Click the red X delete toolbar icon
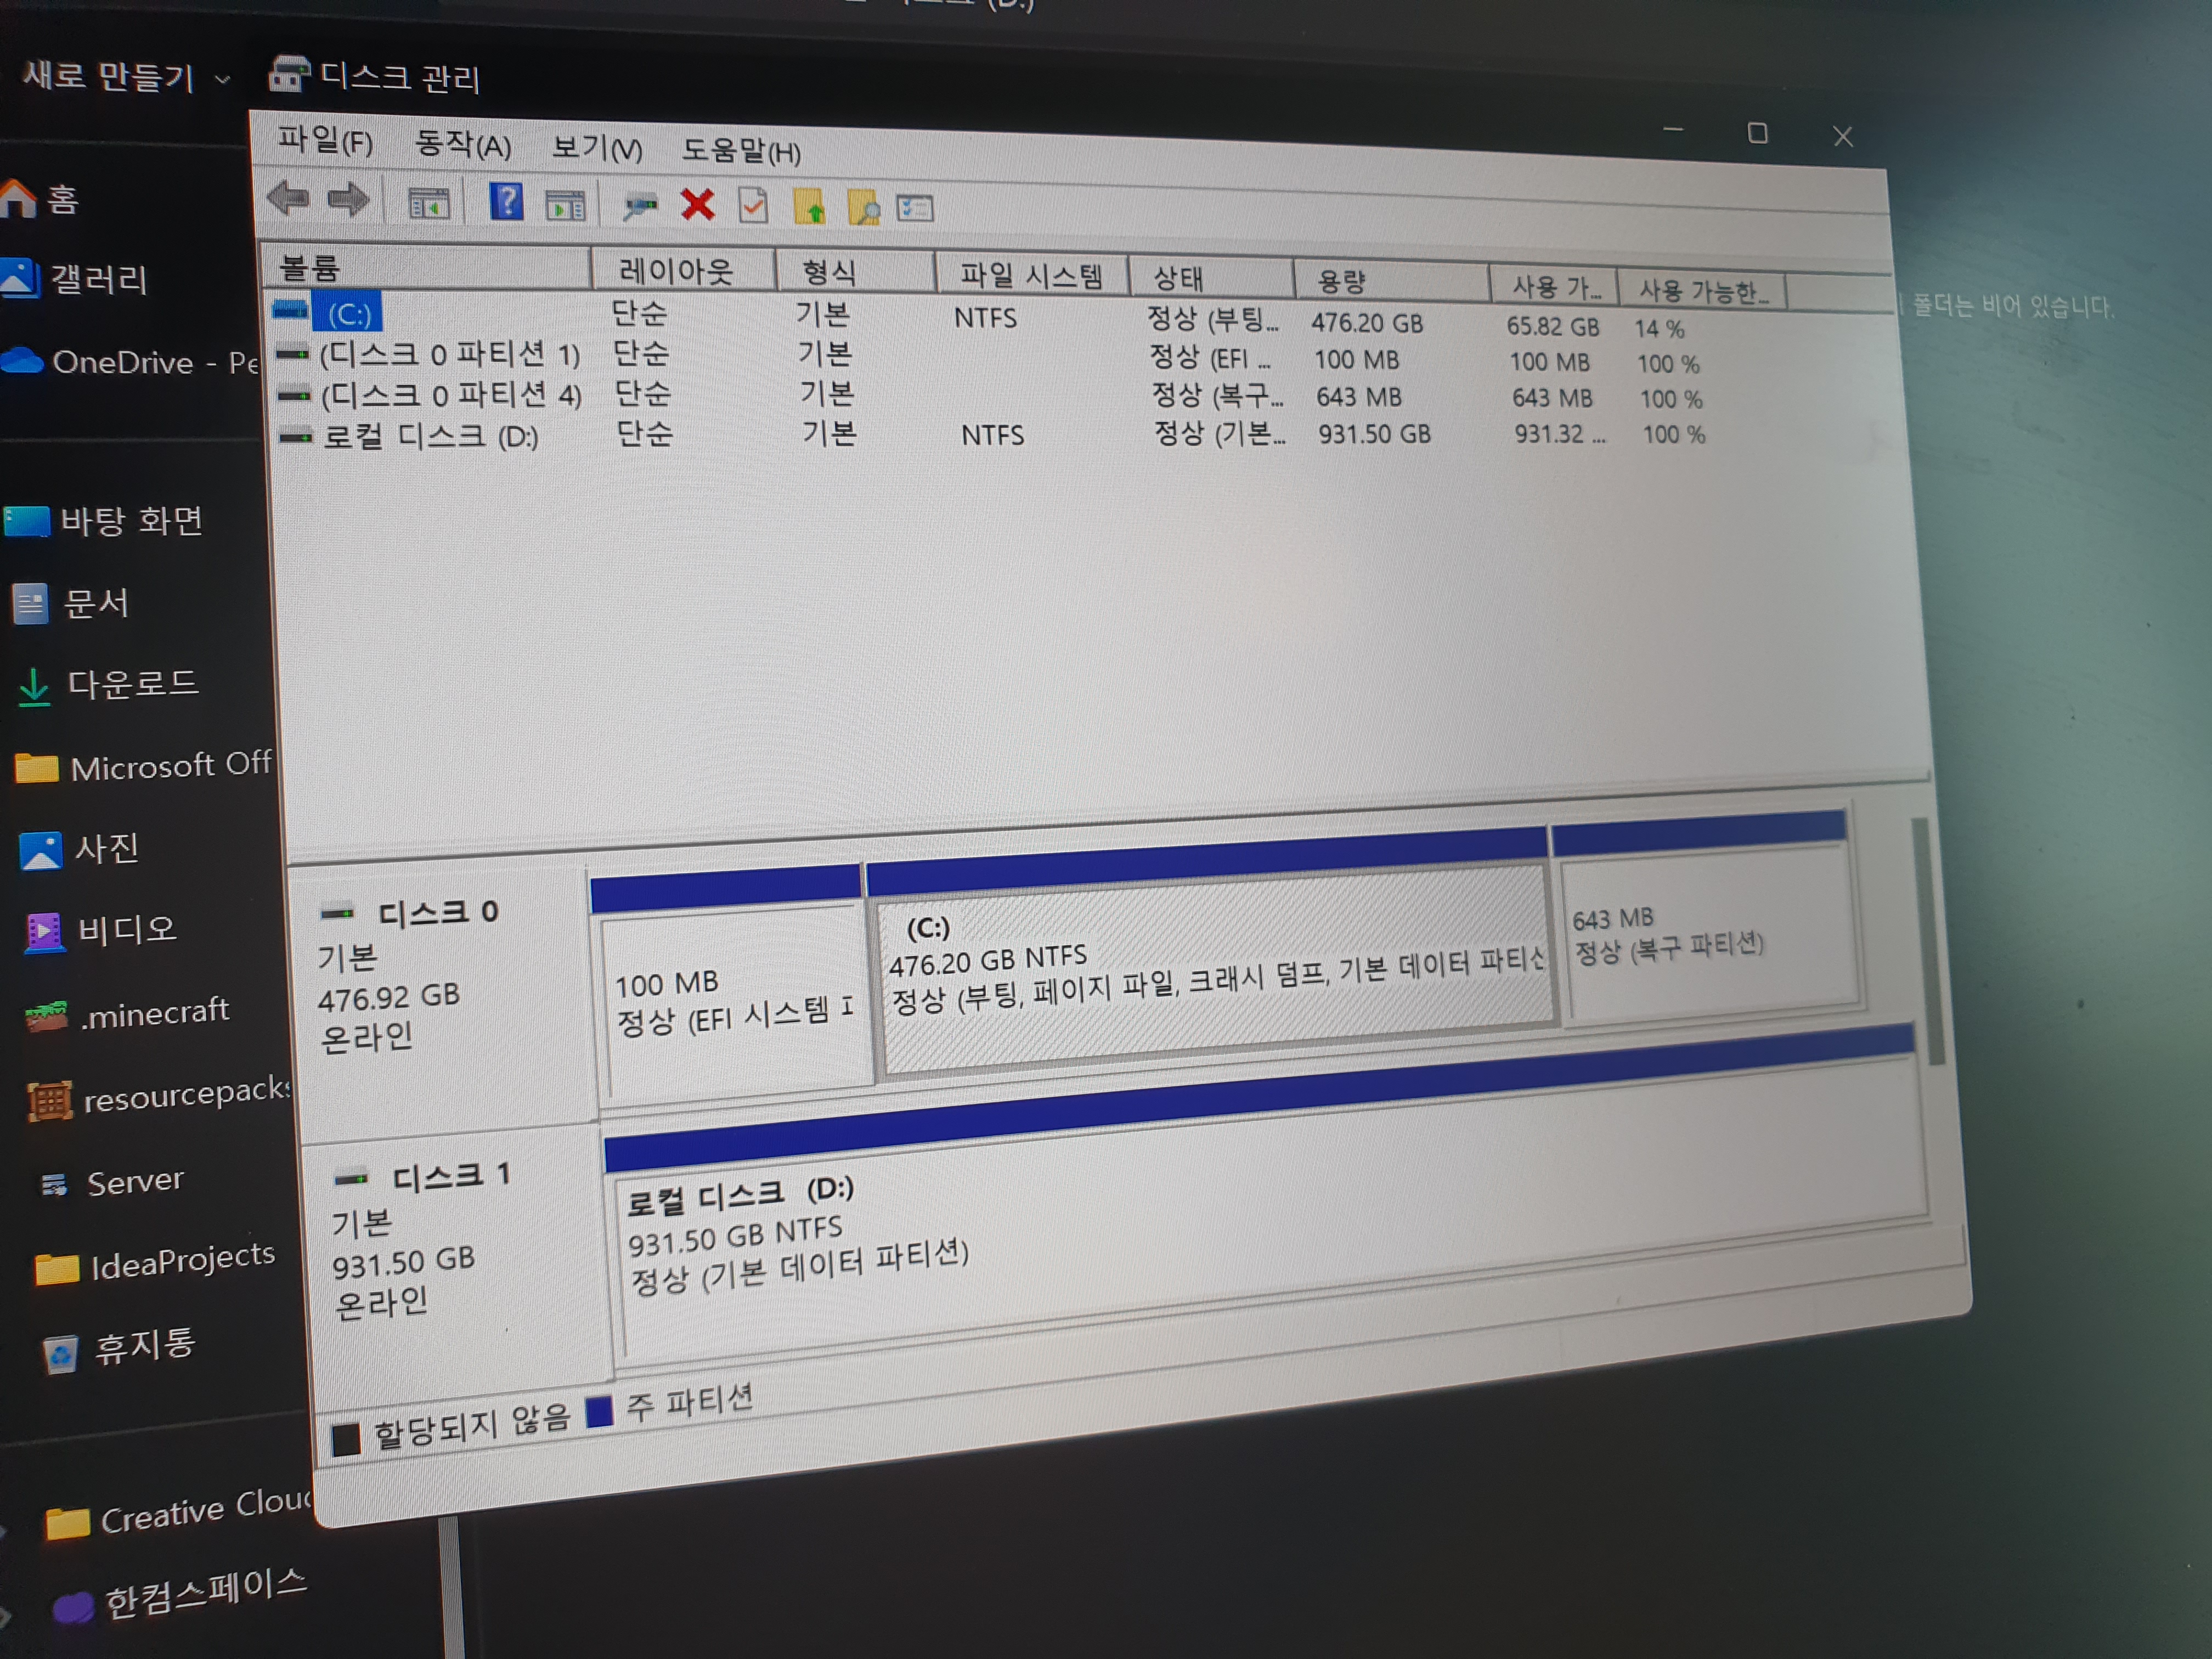This screenshot has height=1659, width=2212. coord(697,205)
